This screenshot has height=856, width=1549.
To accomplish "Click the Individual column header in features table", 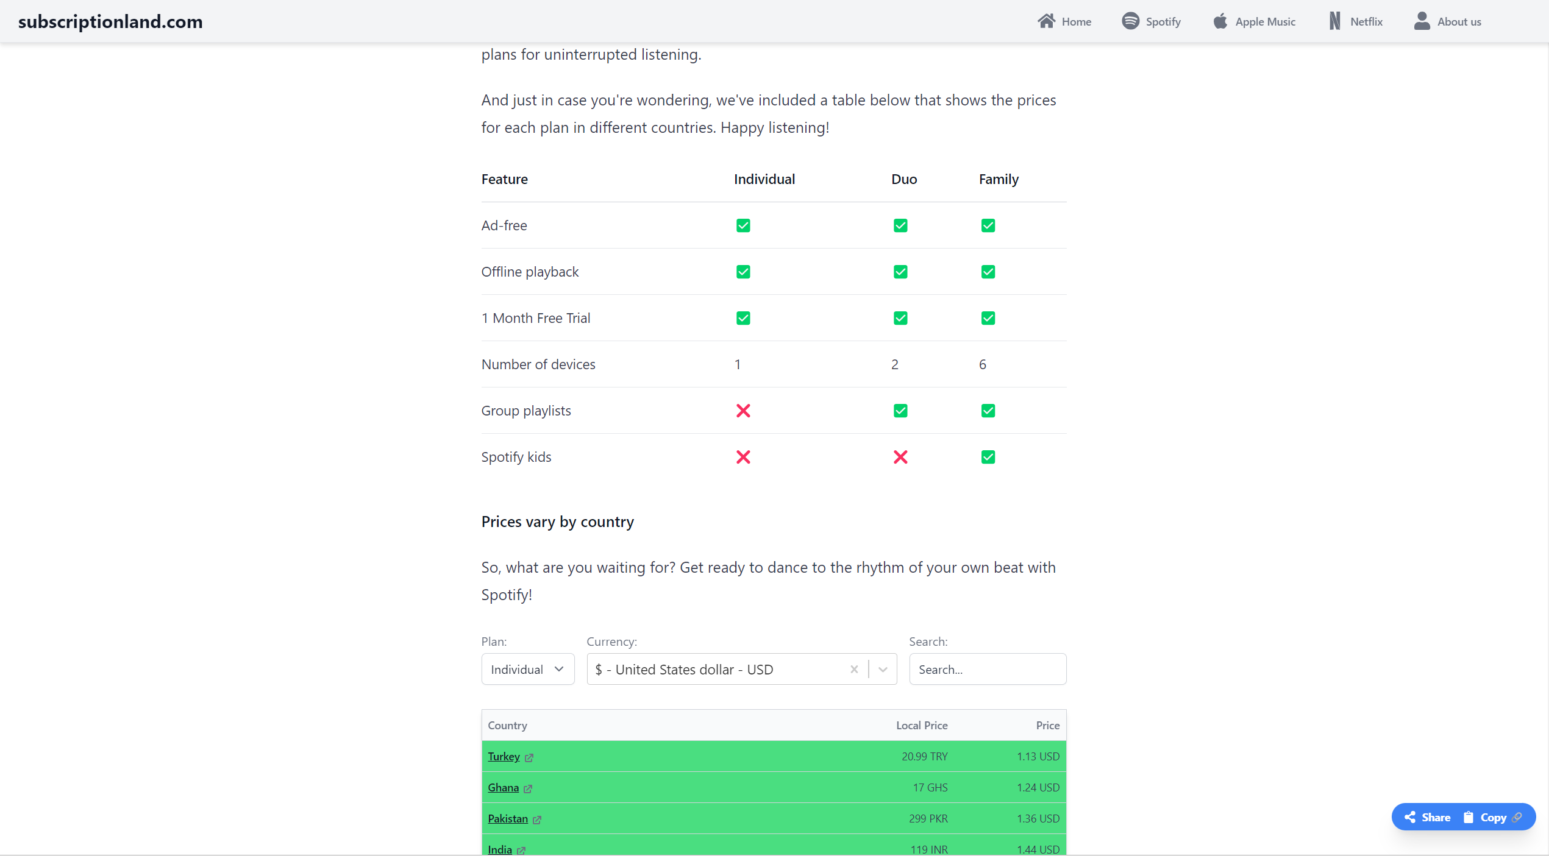I will [x=764, y=179].
